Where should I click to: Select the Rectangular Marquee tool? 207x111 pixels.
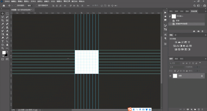[7, 13]
